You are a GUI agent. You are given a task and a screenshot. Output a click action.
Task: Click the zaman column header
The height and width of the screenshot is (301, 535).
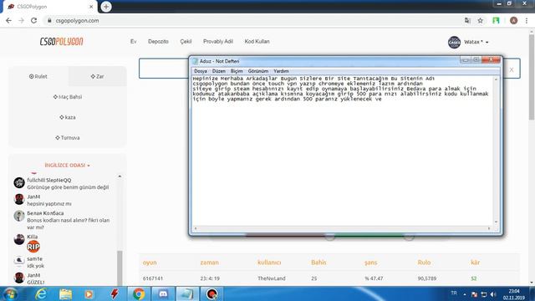click(210, 263)
